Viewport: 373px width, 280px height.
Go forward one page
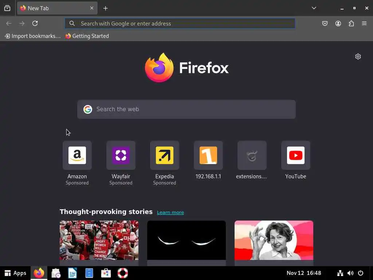click(22, 23)
